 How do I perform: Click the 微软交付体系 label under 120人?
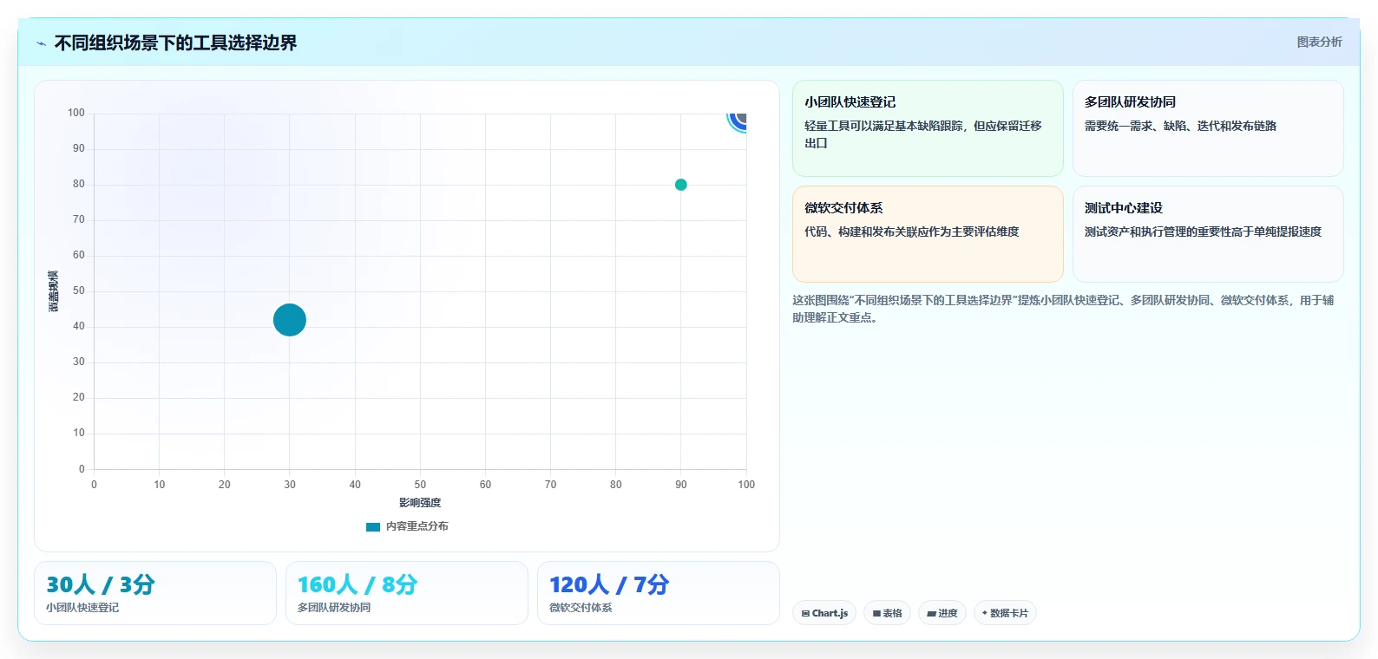point(581,608)
